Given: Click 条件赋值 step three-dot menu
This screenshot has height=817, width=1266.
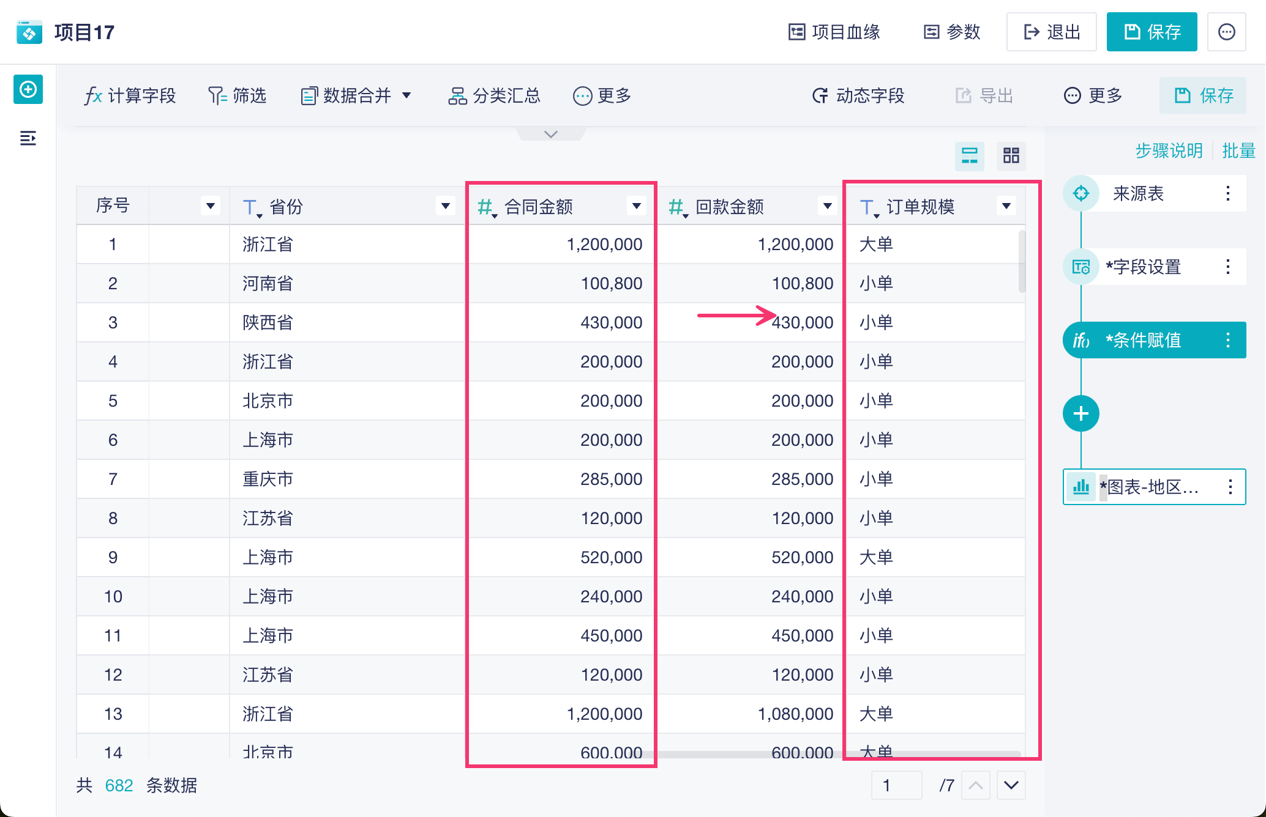Looking at the screenshot, I should click(x=1228, y=340).
